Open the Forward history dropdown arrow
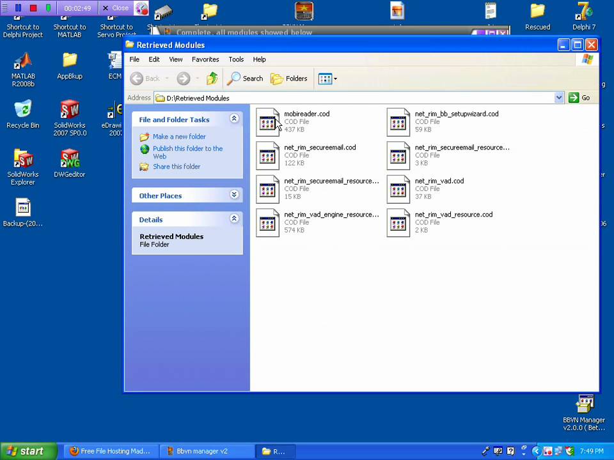The height and width of the screenshot is (460, 614). pyautogui.click(x=198, y=79)
